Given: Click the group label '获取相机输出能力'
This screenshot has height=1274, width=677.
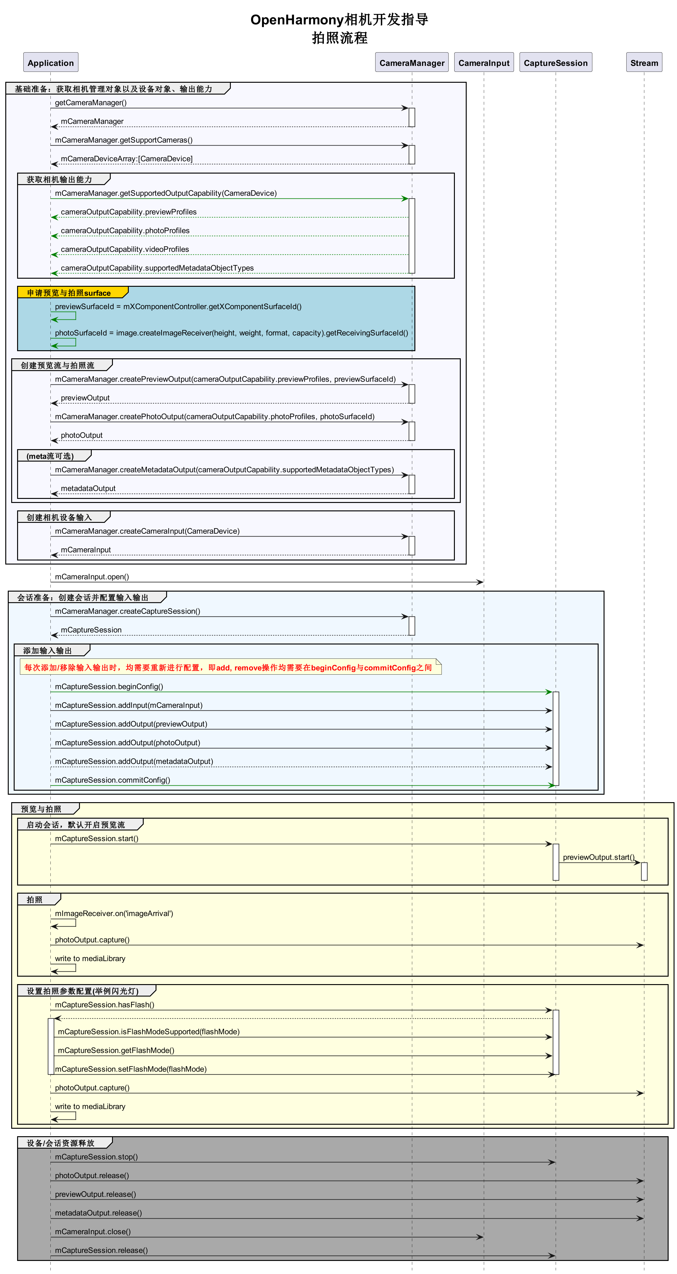Looking at the screenshot, I should click(x=59, y=179).
